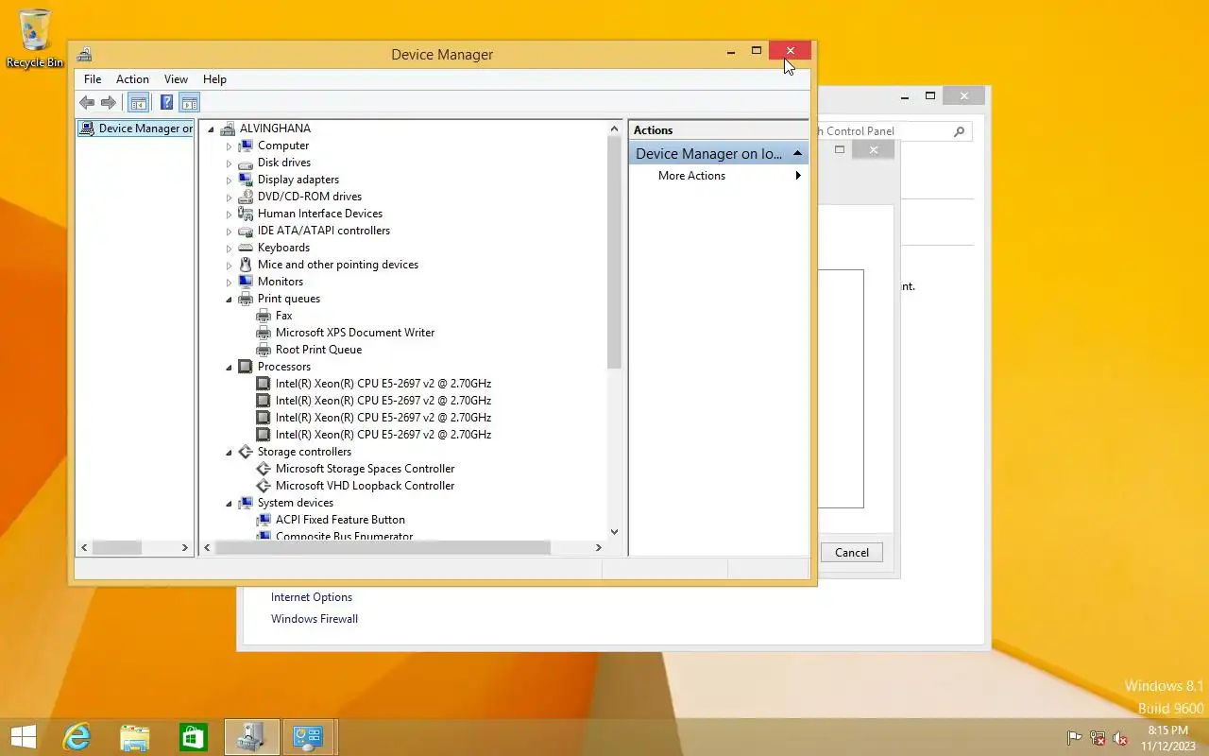Expand the Monitors node

tap(229, 283)
